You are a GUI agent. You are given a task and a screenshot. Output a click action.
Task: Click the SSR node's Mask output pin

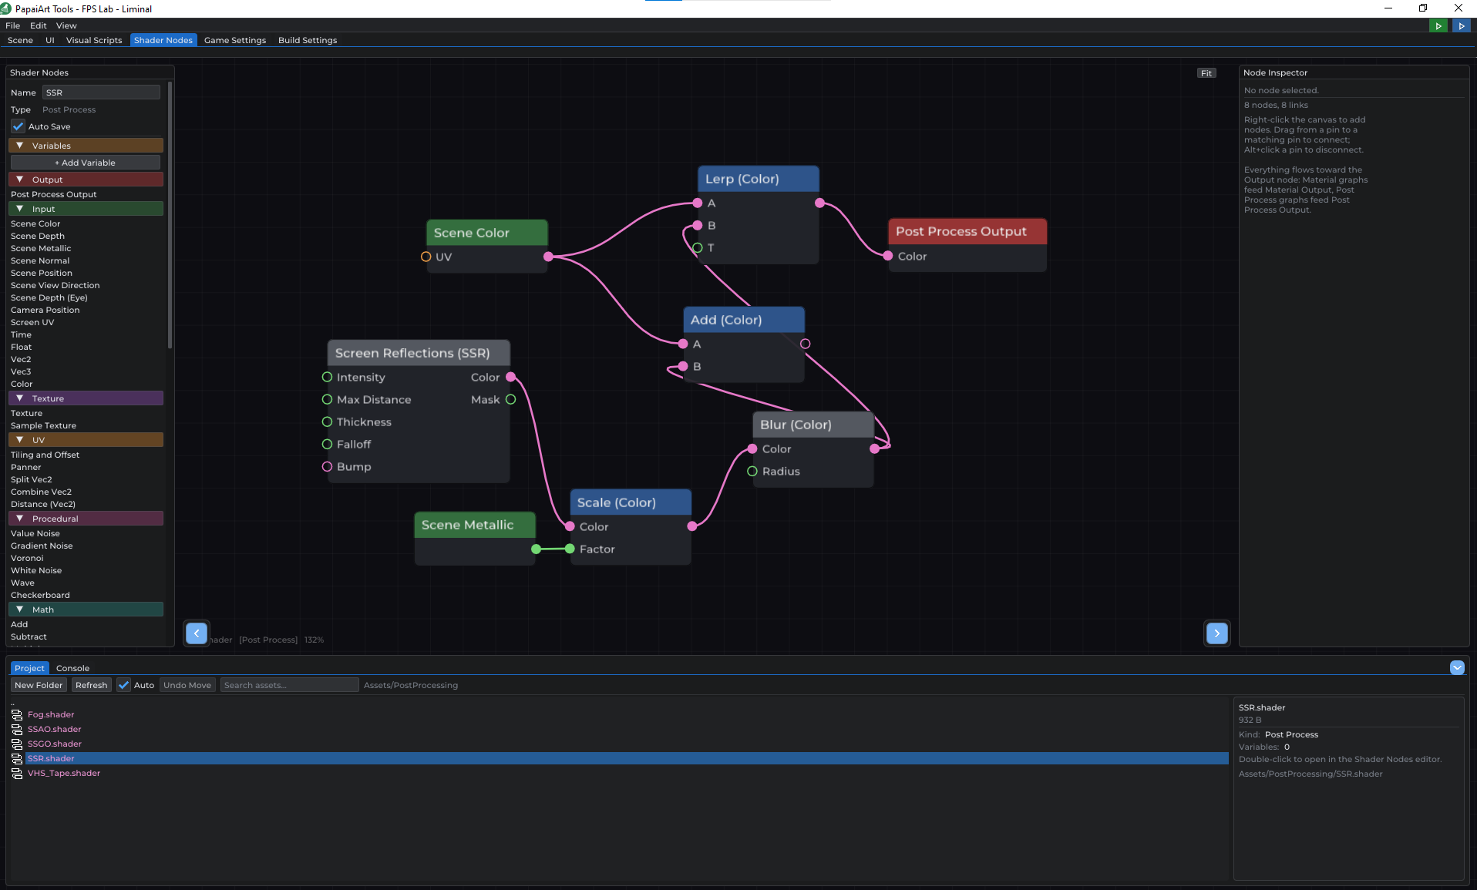(510, 399)
